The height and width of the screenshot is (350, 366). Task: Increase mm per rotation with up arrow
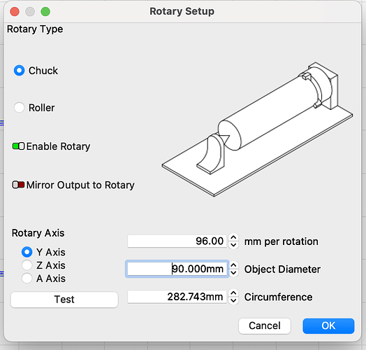[x=233, y=237]
